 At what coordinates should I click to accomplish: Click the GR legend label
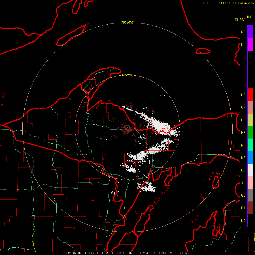[x=243, y=107]
